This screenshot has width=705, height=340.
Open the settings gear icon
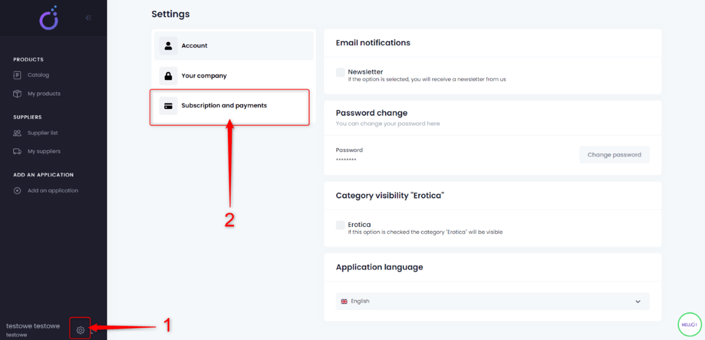pos(80,330)
